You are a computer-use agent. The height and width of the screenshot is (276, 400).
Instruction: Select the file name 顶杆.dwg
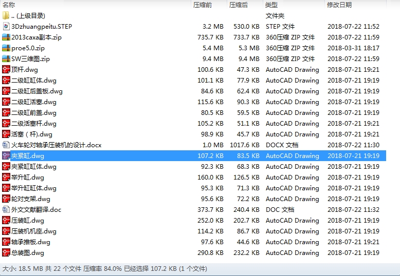[25, 70]
